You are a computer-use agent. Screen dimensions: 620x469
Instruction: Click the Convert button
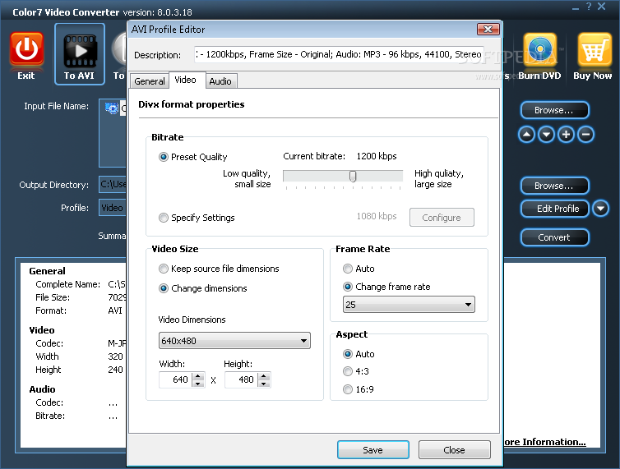(x=554, y=237)
